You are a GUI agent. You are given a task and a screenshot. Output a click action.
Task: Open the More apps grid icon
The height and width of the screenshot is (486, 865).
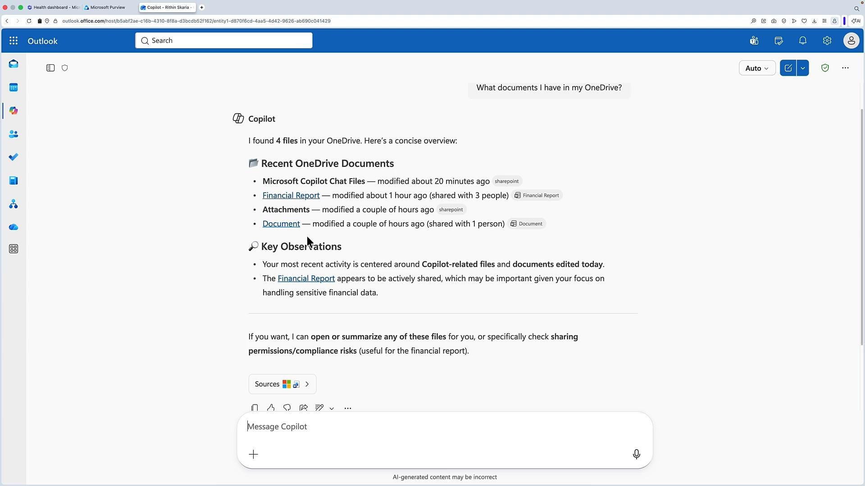click(14, 249)
